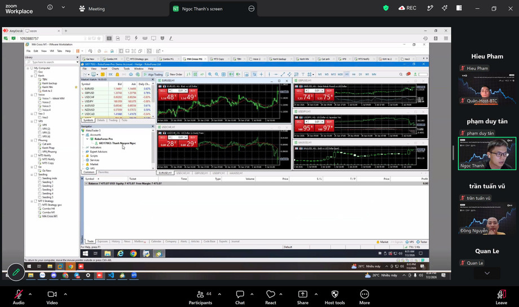Select the MN timeframe button
The height and width of the screenshot is (307, 519).
(374, 74)
